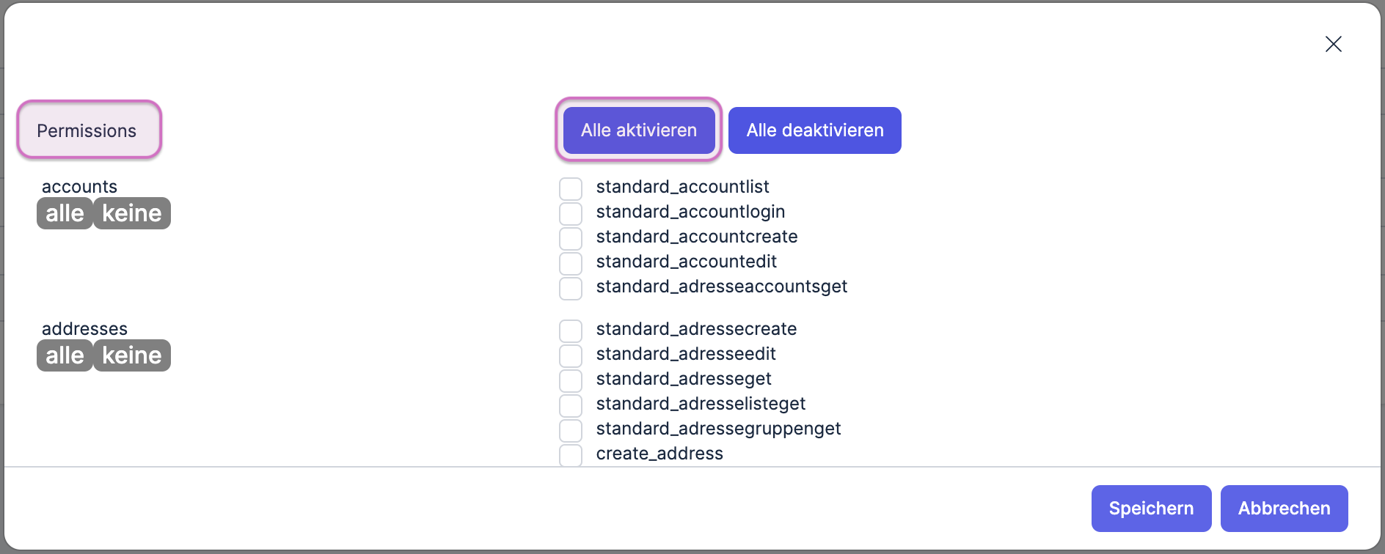Image resolution: width=1385 pixels, height=554 pixels.
Task: Enable standard_adresseedit permission
Action: 571,355
